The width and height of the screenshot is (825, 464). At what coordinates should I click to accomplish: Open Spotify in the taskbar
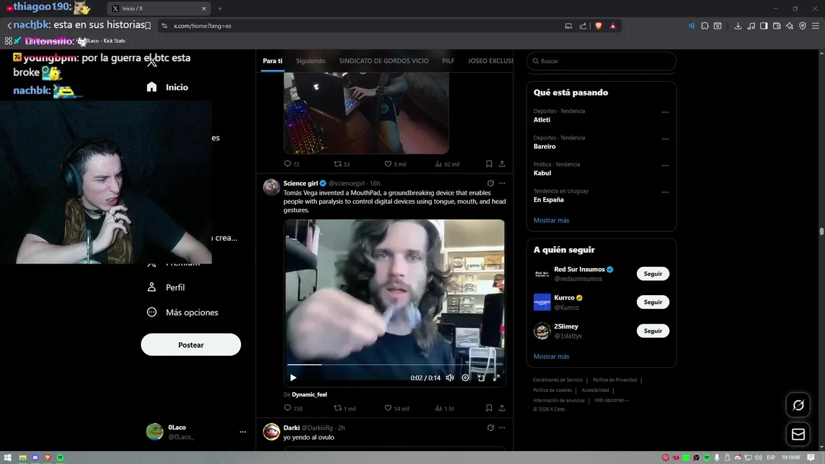[x=61, y=458]
